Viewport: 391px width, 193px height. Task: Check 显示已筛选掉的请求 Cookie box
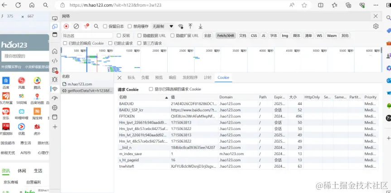[x=150, y=89]
